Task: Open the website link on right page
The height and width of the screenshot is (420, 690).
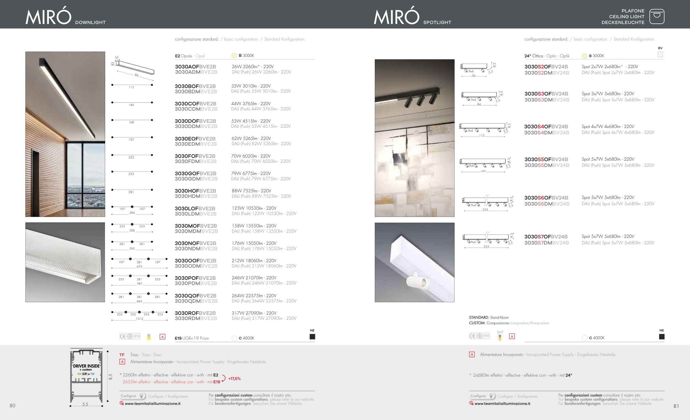Action: click(502, 403)
